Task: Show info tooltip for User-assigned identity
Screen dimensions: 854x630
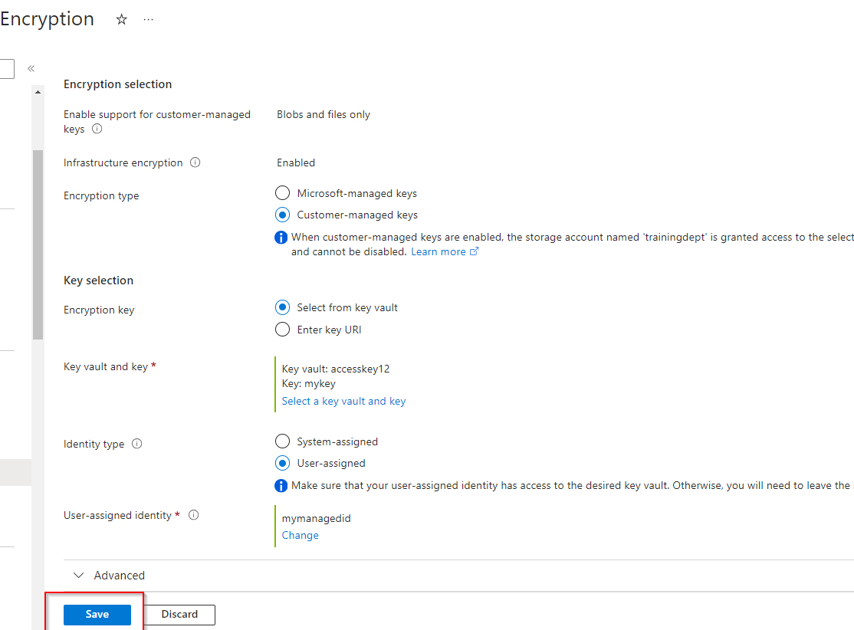Action: coord(193,515)
